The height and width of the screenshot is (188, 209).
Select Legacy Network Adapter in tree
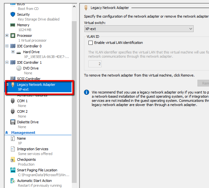[x=36, y=85]
